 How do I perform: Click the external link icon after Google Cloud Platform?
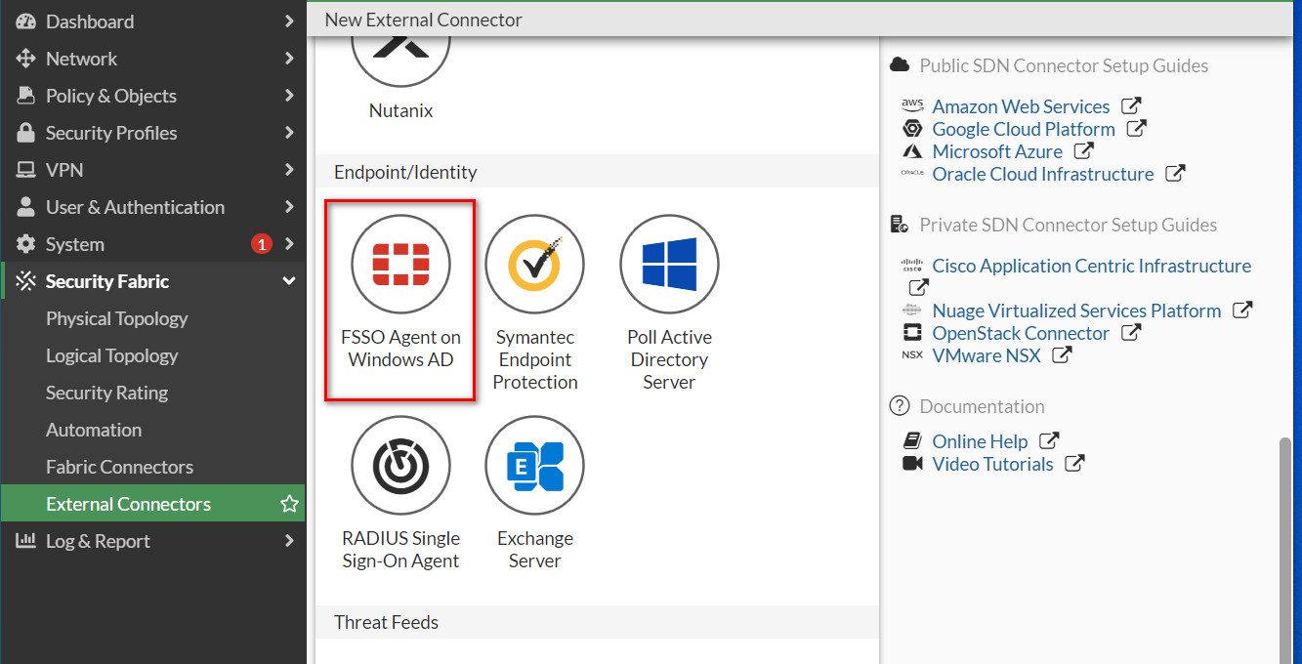[1136, 128]
